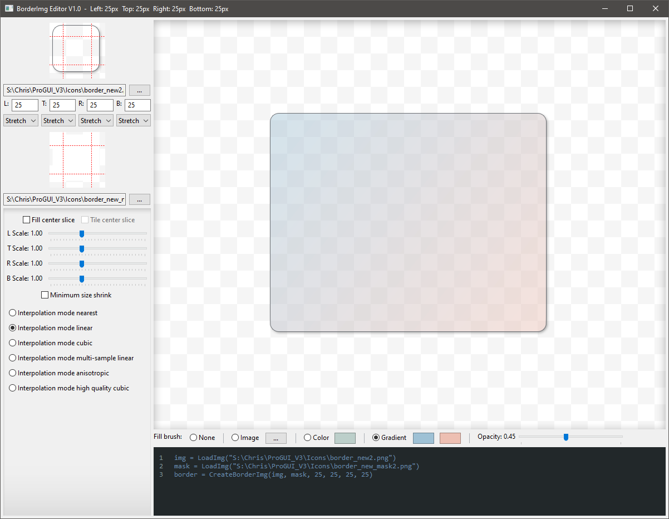Focus the T slice value field
The image size is (669, 519).
(62, 105)
